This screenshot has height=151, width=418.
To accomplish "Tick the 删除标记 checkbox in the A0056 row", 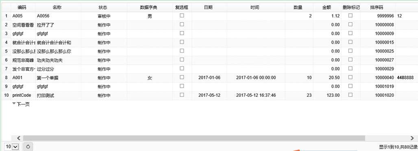I will (x=350, y=16).
